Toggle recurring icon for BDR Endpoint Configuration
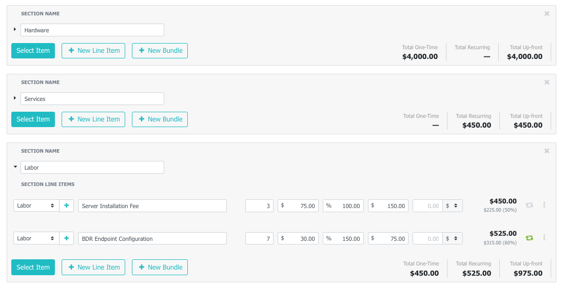Image resolution: width=564 pixels, height=288 pixels. 529,238
